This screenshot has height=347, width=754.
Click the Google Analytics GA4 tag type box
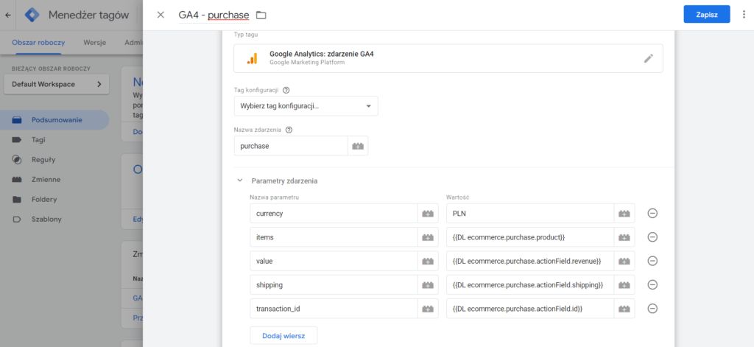(448, 58)
